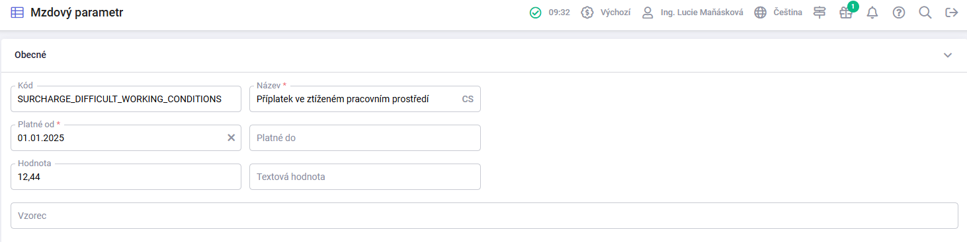Select the Hodnota field containing 12,44
The height and width of the screenshot is (242, 967).
point(126,177)
